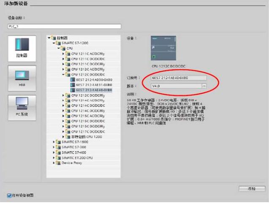Expand the SIMATIC S7-1500 tree node
269x203 pixels.
54,142
